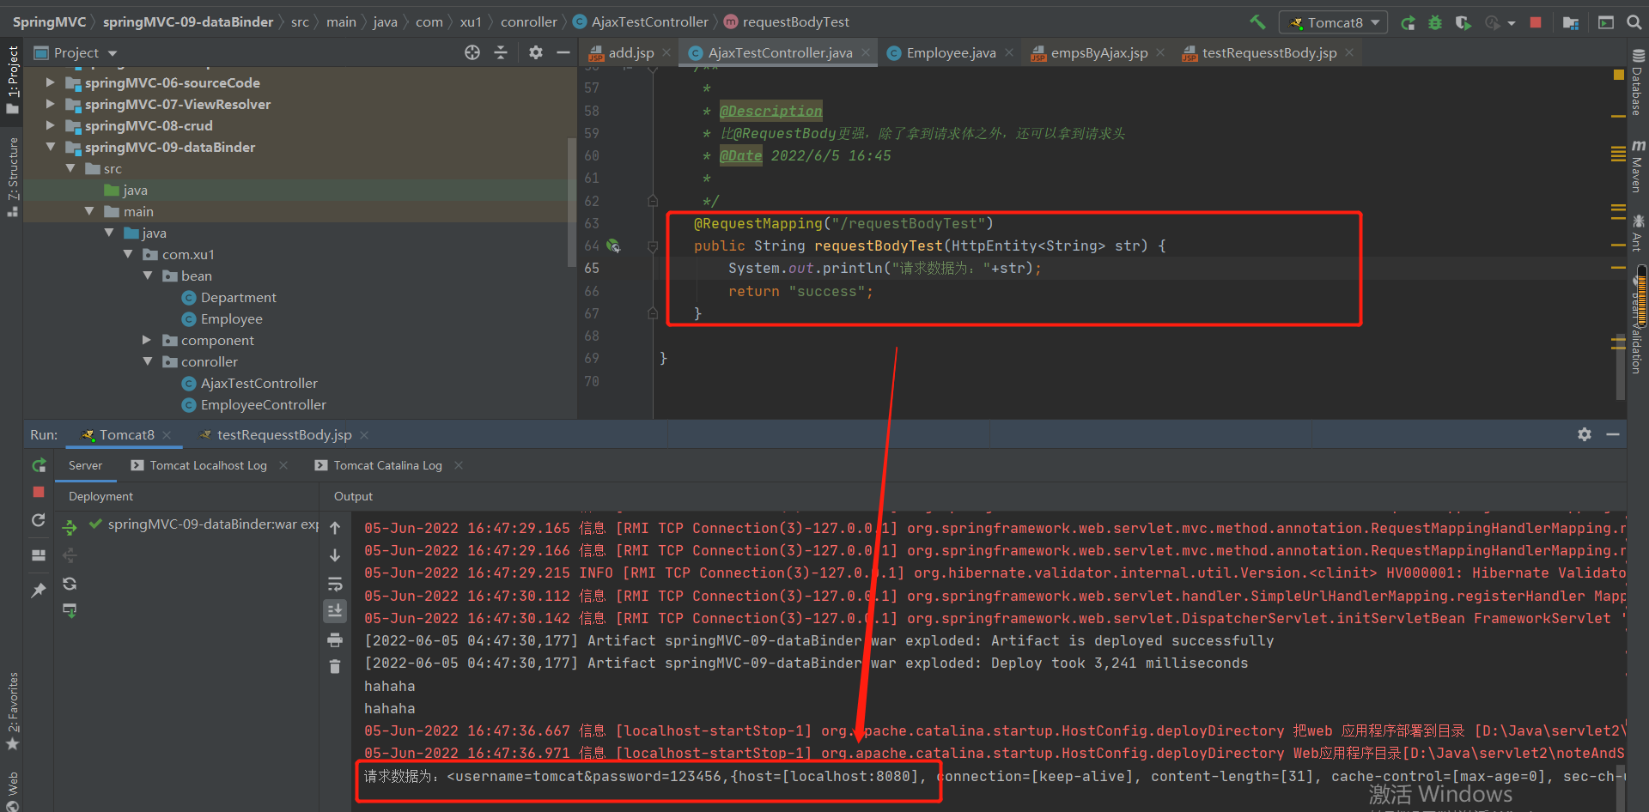Switch to the Employee.java editor tab
This screenshot has height=812, width=1649.
[x=951, y=53]
